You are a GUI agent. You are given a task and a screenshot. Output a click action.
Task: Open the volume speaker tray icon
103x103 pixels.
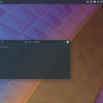(x=101, y=2)
